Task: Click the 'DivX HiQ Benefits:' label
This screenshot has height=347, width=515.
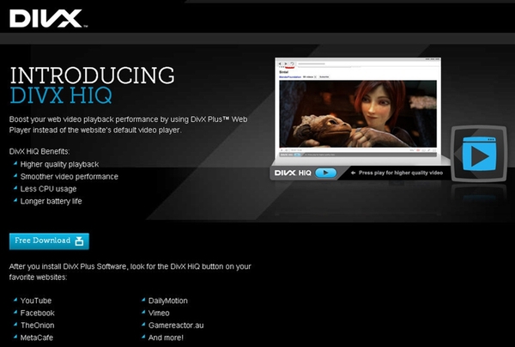Action: pos(39,151)
